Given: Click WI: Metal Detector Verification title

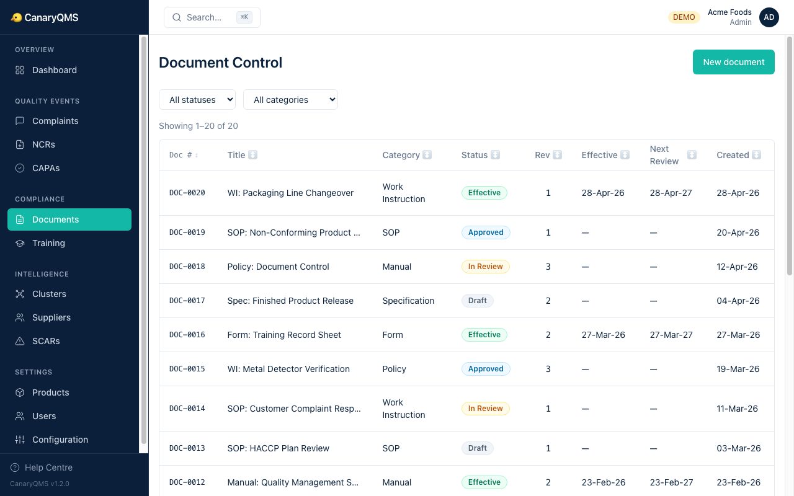Looking at the screenshot, I should (288, 369).
